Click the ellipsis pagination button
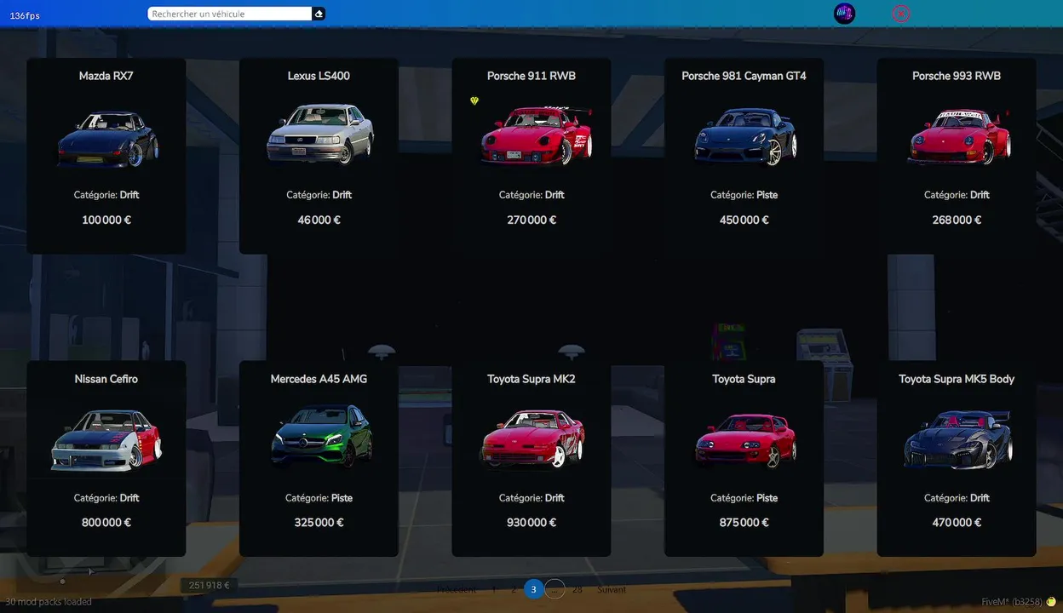 pos(554,589)
